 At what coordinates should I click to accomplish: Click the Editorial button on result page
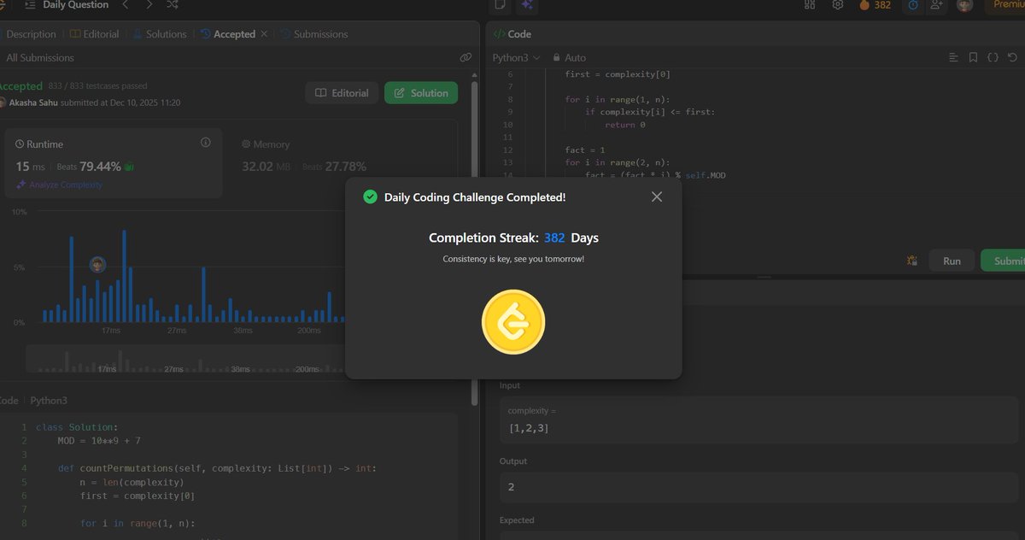pyautogui.click(x=341, y=92)
